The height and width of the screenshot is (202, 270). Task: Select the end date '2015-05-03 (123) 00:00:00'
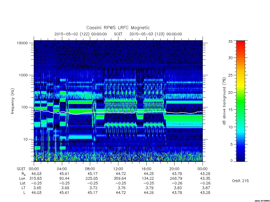point(156,34)
